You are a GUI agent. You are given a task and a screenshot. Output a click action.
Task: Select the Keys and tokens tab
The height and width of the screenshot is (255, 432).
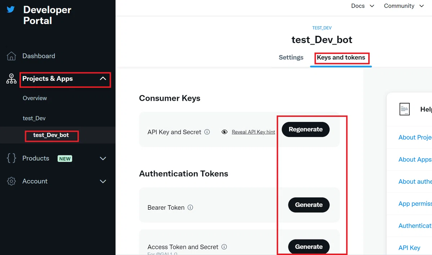point(341,58)
